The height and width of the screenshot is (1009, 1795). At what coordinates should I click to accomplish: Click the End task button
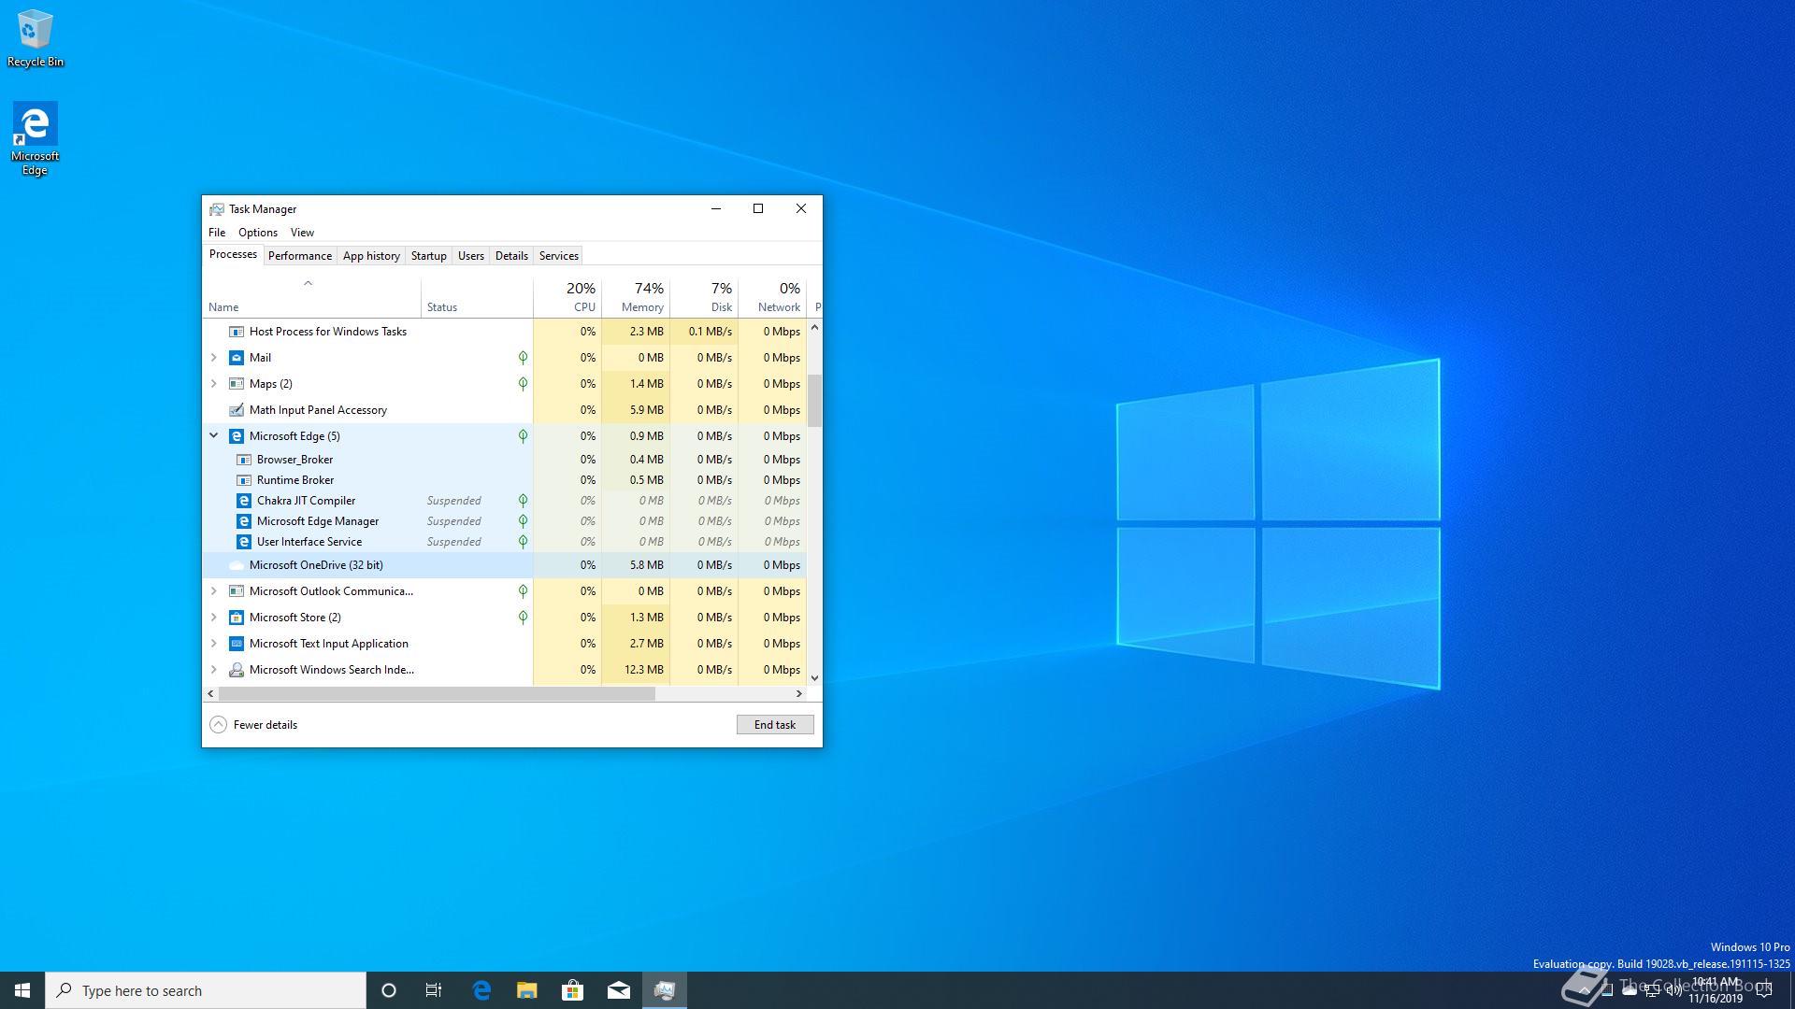[x=775, y=725]
